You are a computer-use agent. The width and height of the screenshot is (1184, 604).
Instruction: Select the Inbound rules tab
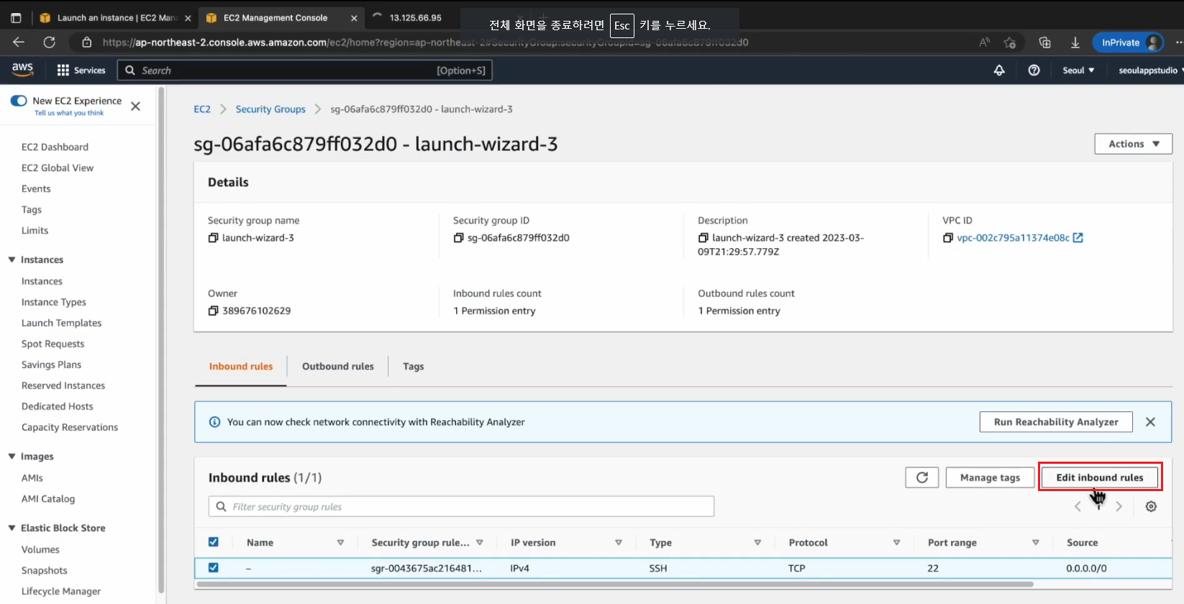241,366
